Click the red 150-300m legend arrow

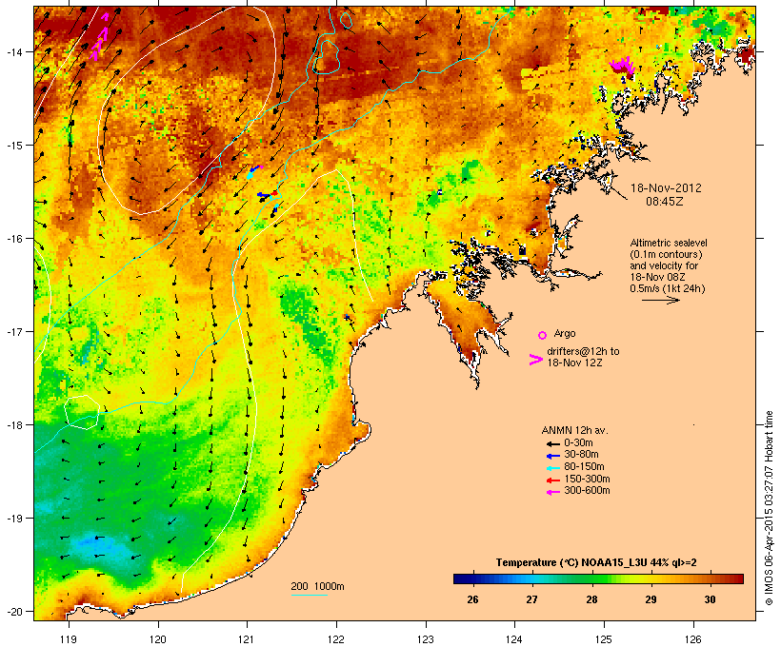(552, 480)
